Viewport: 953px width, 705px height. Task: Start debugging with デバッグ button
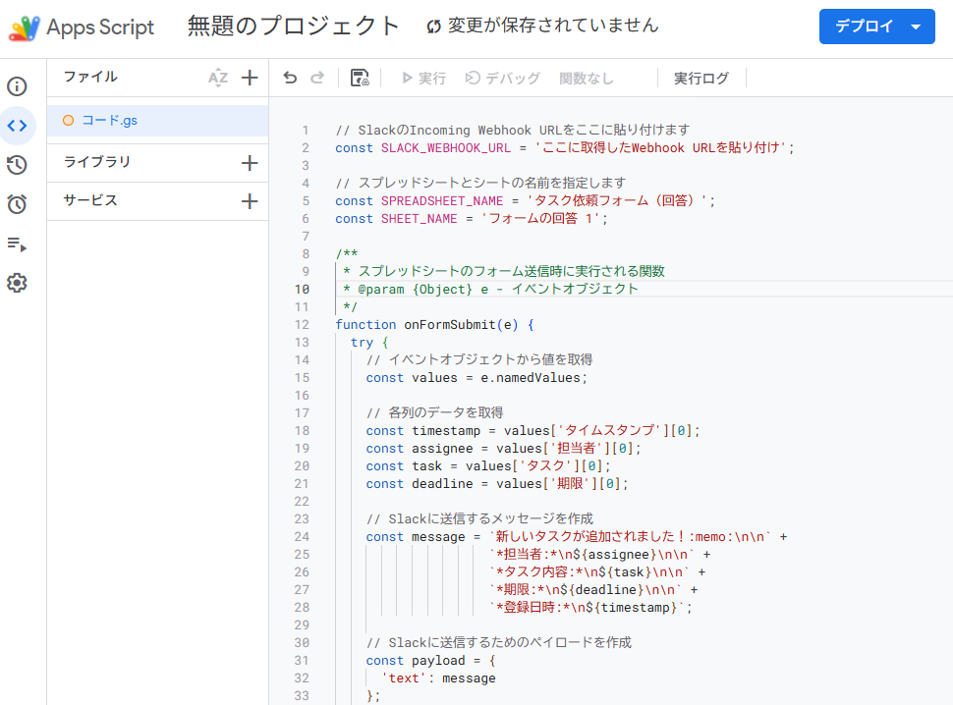[503, 79]
